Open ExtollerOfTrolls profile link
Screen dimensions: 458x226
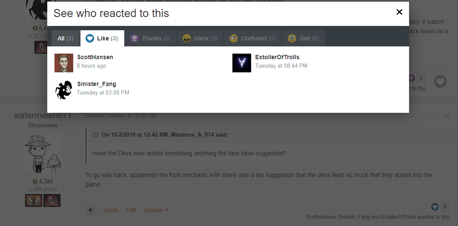pos(277,57)
